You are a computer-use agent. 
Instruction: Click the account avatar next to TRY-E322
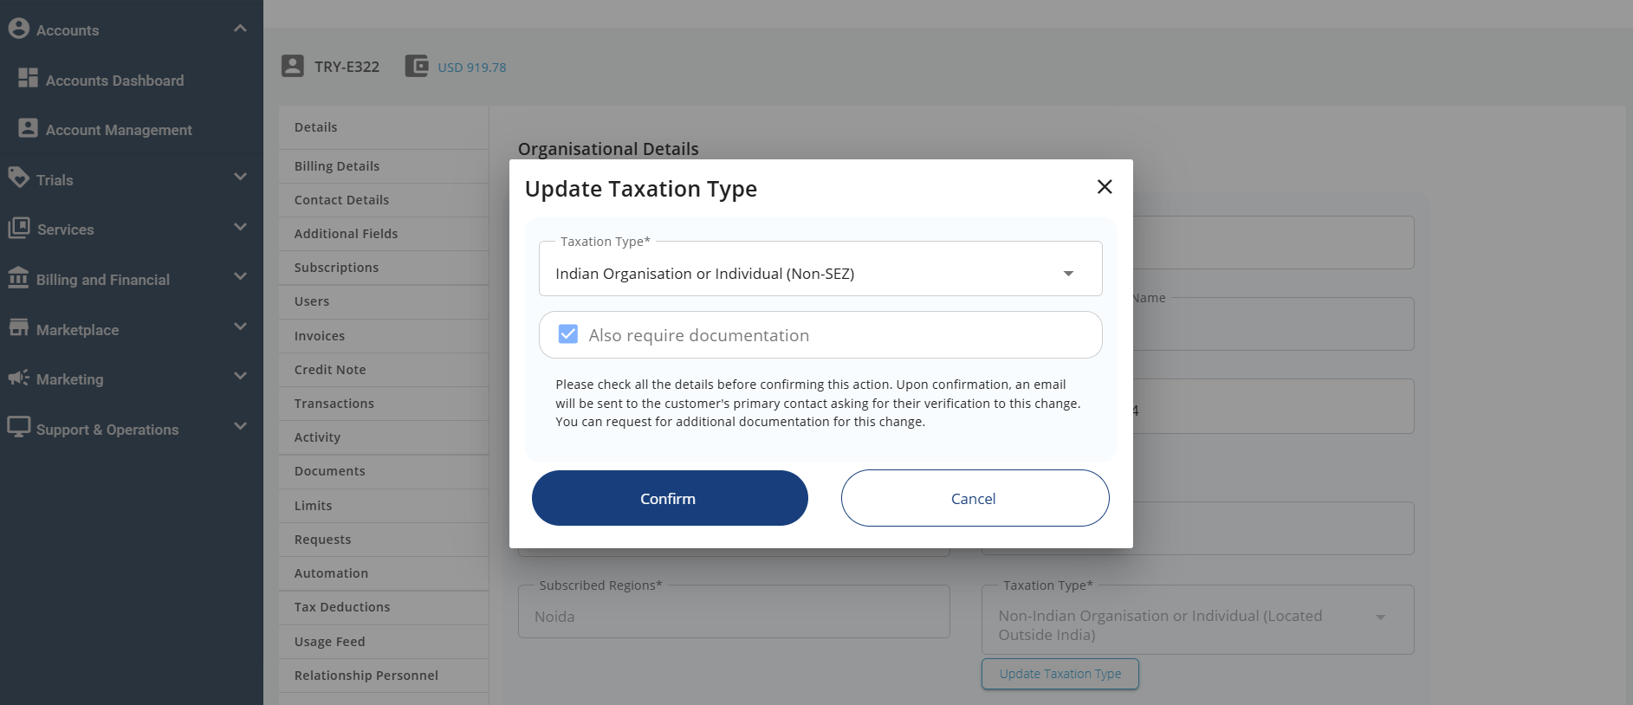tap(293, 65)
